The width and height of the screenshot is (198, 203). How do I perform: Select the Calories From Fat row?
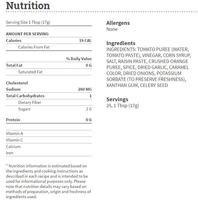49,47
